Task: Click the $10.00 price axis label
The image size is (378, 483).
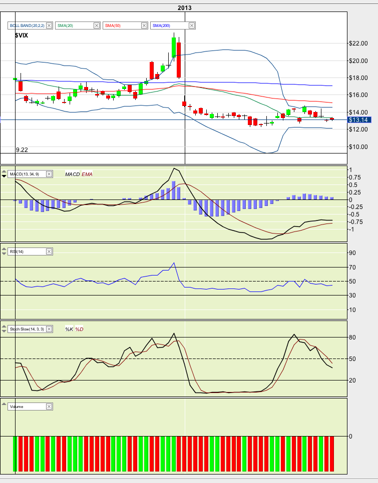Action: 358,147
